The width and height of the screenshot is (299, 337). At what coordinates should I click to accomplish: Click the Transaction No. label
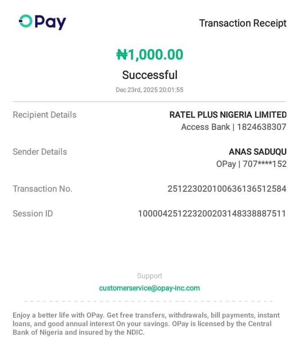[x=42, y=189]
